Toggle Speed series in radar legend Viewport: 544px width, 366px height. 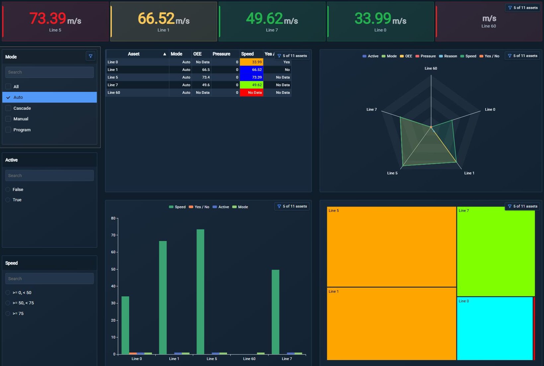[468, 56]
